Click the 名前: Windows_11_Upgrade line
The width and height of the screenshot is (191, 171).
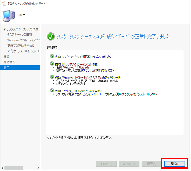72,67
